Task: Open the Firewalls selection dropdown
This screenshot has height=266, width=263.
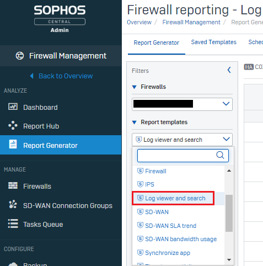Action: click(x=182, y=104)
